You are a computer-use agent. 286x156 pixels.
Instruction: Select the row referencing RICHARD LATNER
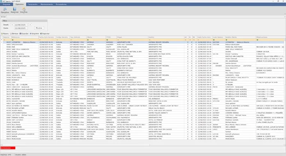point(143,108)
